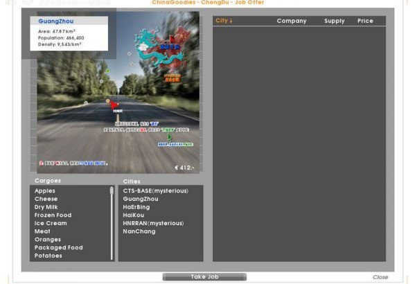The height and width of the screenshot is (284, 415).
Task: Click the Cargoes list scrollbar
Action: click(x=112, y=223)
